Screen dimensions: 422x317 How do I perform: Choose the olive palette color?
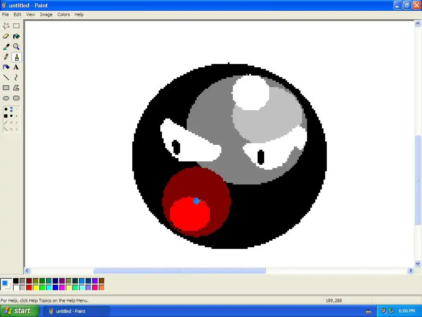(x=35, y=281)
